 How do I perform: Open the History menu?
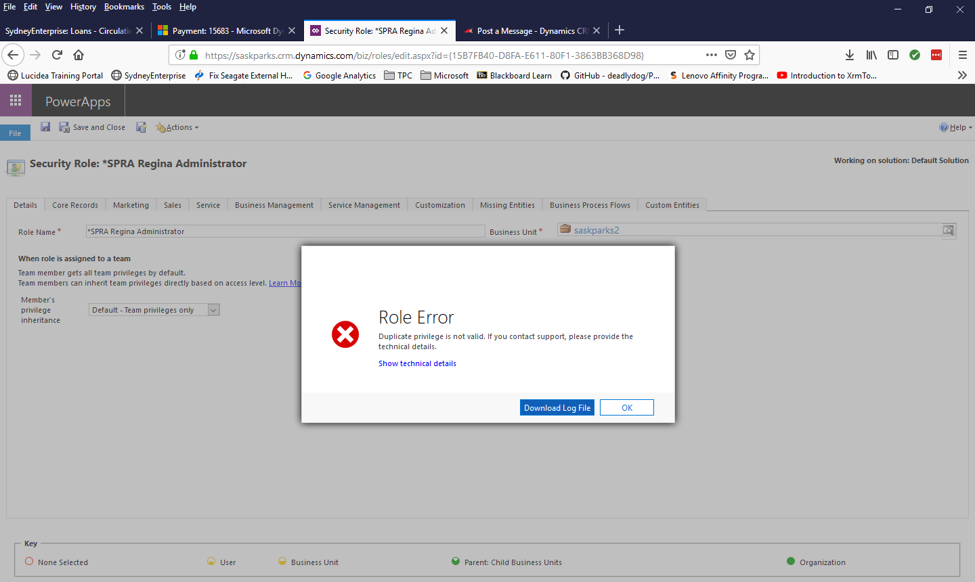83,7
